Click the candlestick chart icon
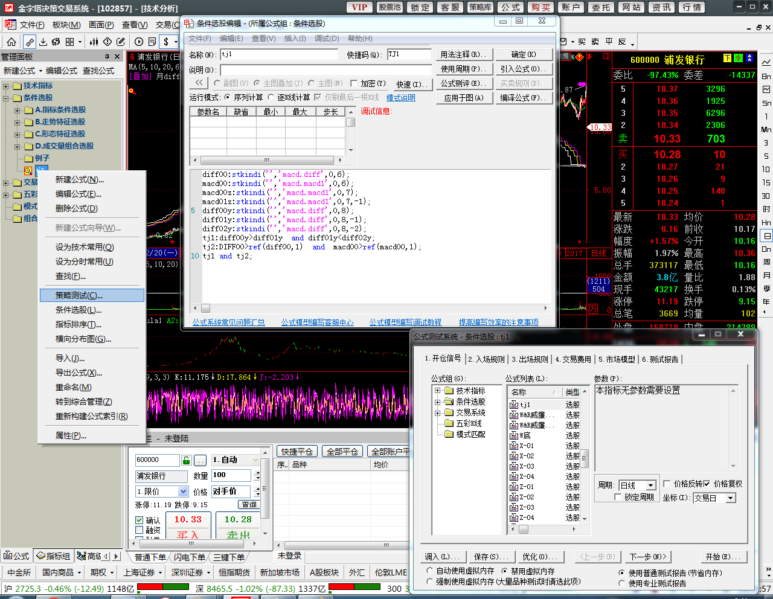Viewport: 773px width, 599px height. tap(94, 42)
